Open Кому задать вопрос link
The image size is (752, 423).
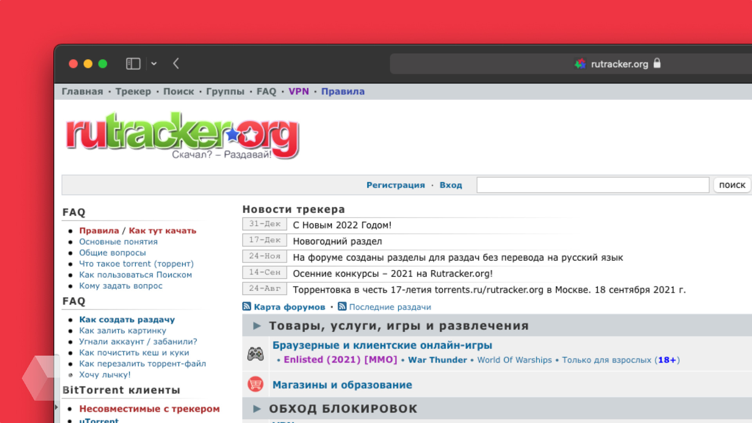point(121,286)
